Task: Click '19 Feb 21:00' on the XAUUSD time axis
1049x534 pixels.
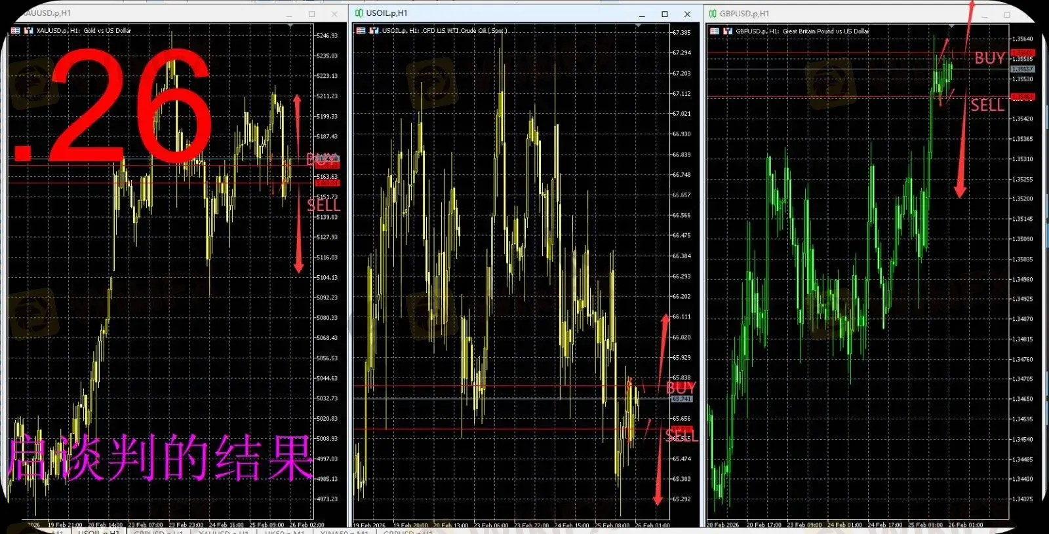Action: pos(65,525)
